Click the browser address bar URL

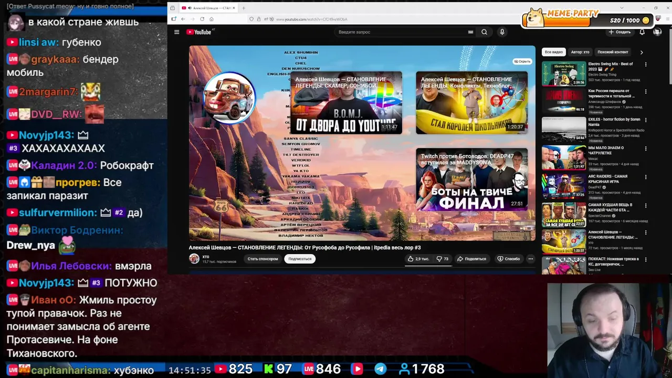pos(312,19)
